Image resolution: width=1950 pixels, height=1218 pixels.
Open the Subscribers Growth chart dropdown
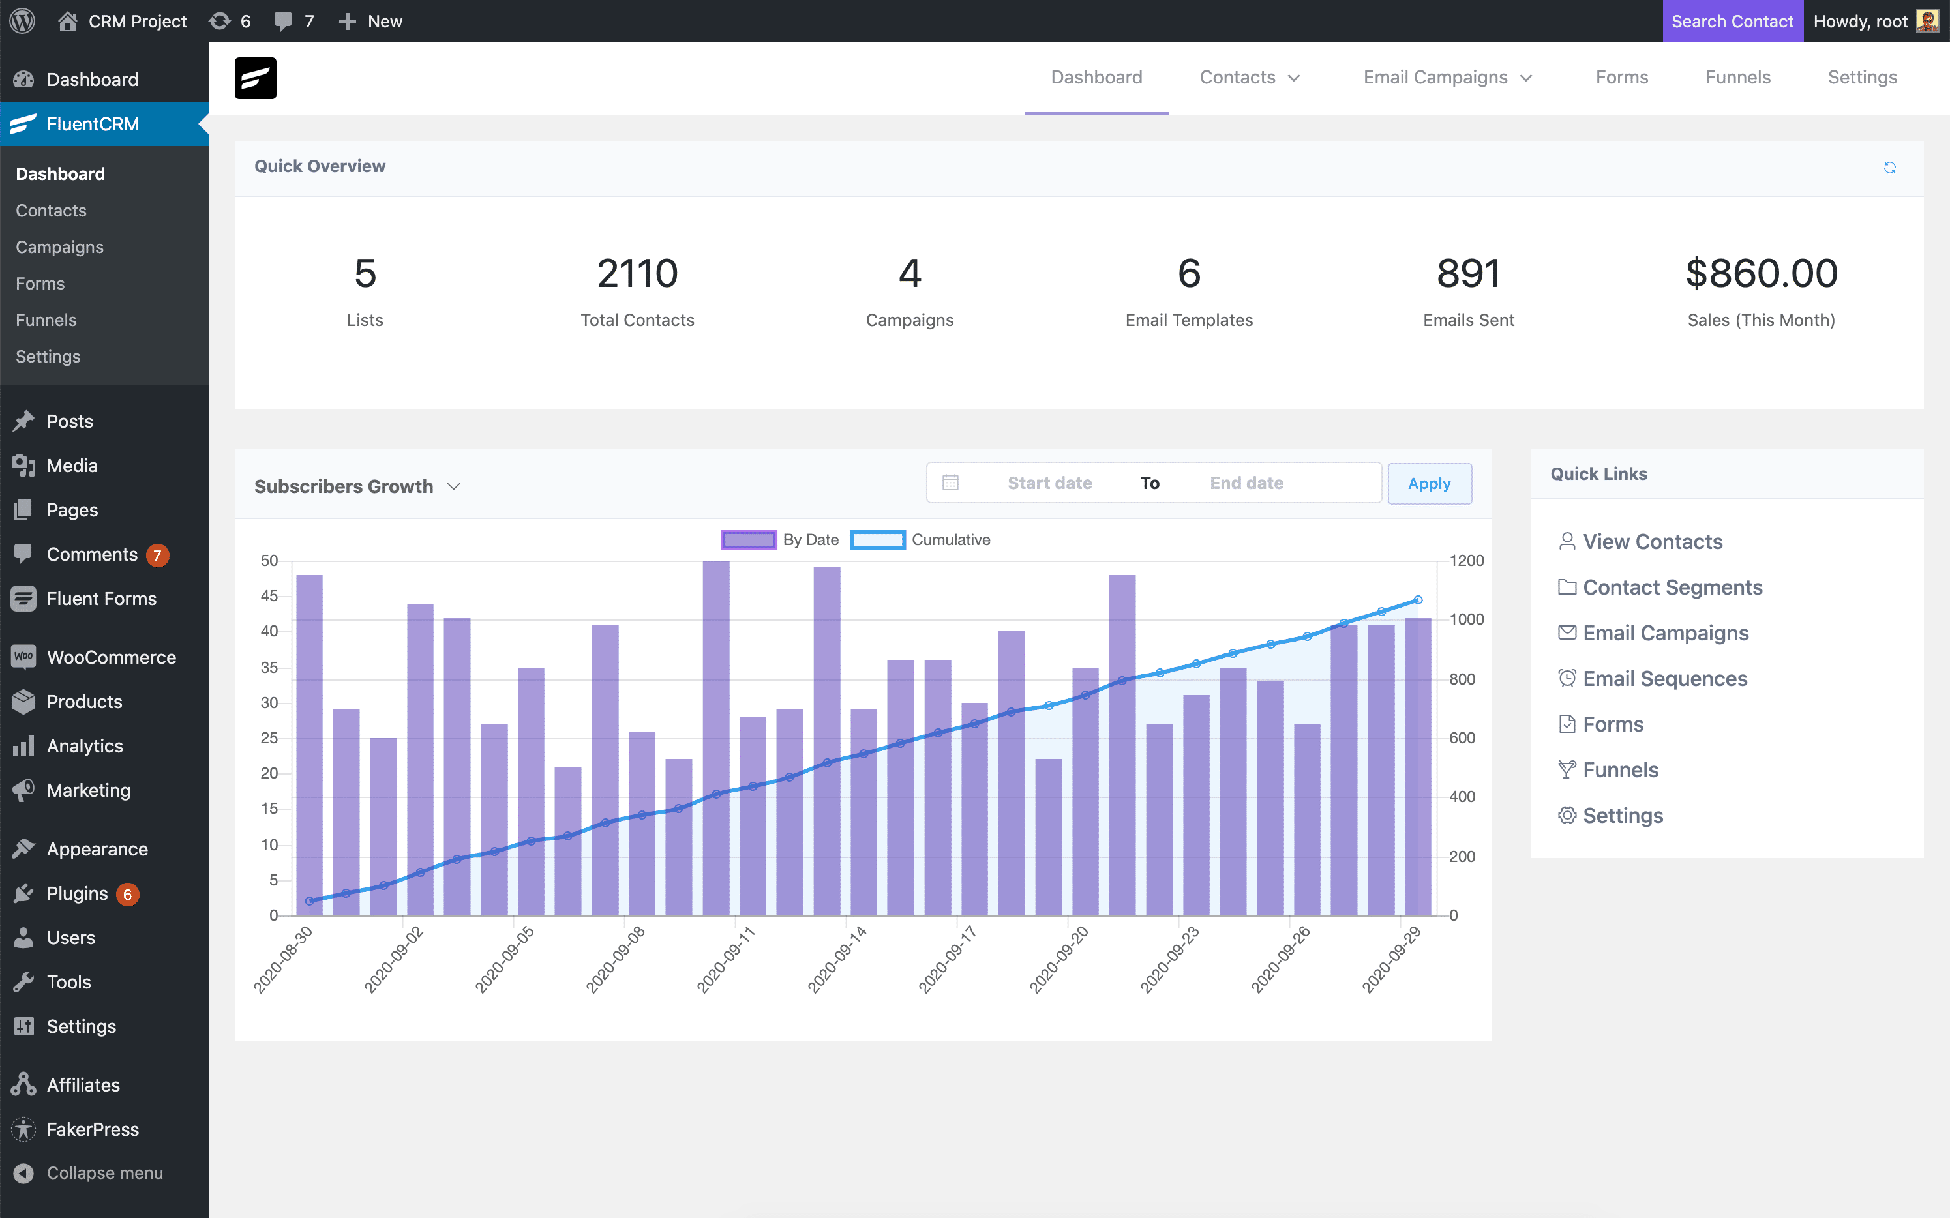pyautogui.click(x=357, y=486)
